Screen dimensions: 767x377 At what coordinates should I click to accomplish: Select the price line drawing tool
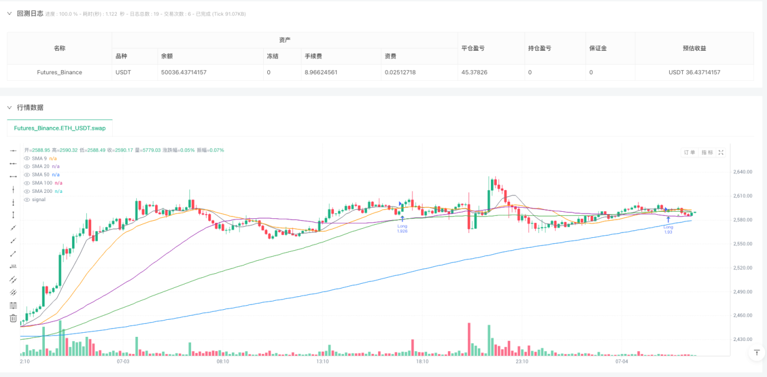tap(13, 266)
